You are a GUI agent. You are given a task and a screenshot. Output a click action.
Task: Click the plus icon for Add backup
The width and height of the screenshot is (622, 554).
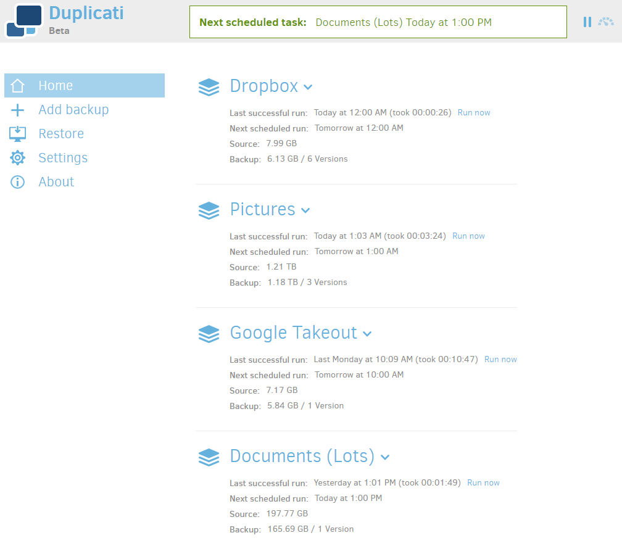pos(17,110)
